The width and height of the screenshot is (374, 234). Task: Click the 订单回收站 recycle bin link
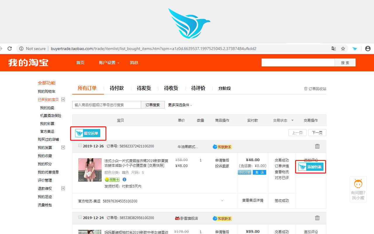click(315, 89)
